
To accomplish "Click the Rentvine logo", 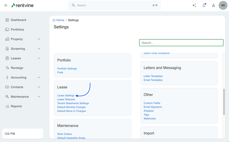I will point(22,5).
